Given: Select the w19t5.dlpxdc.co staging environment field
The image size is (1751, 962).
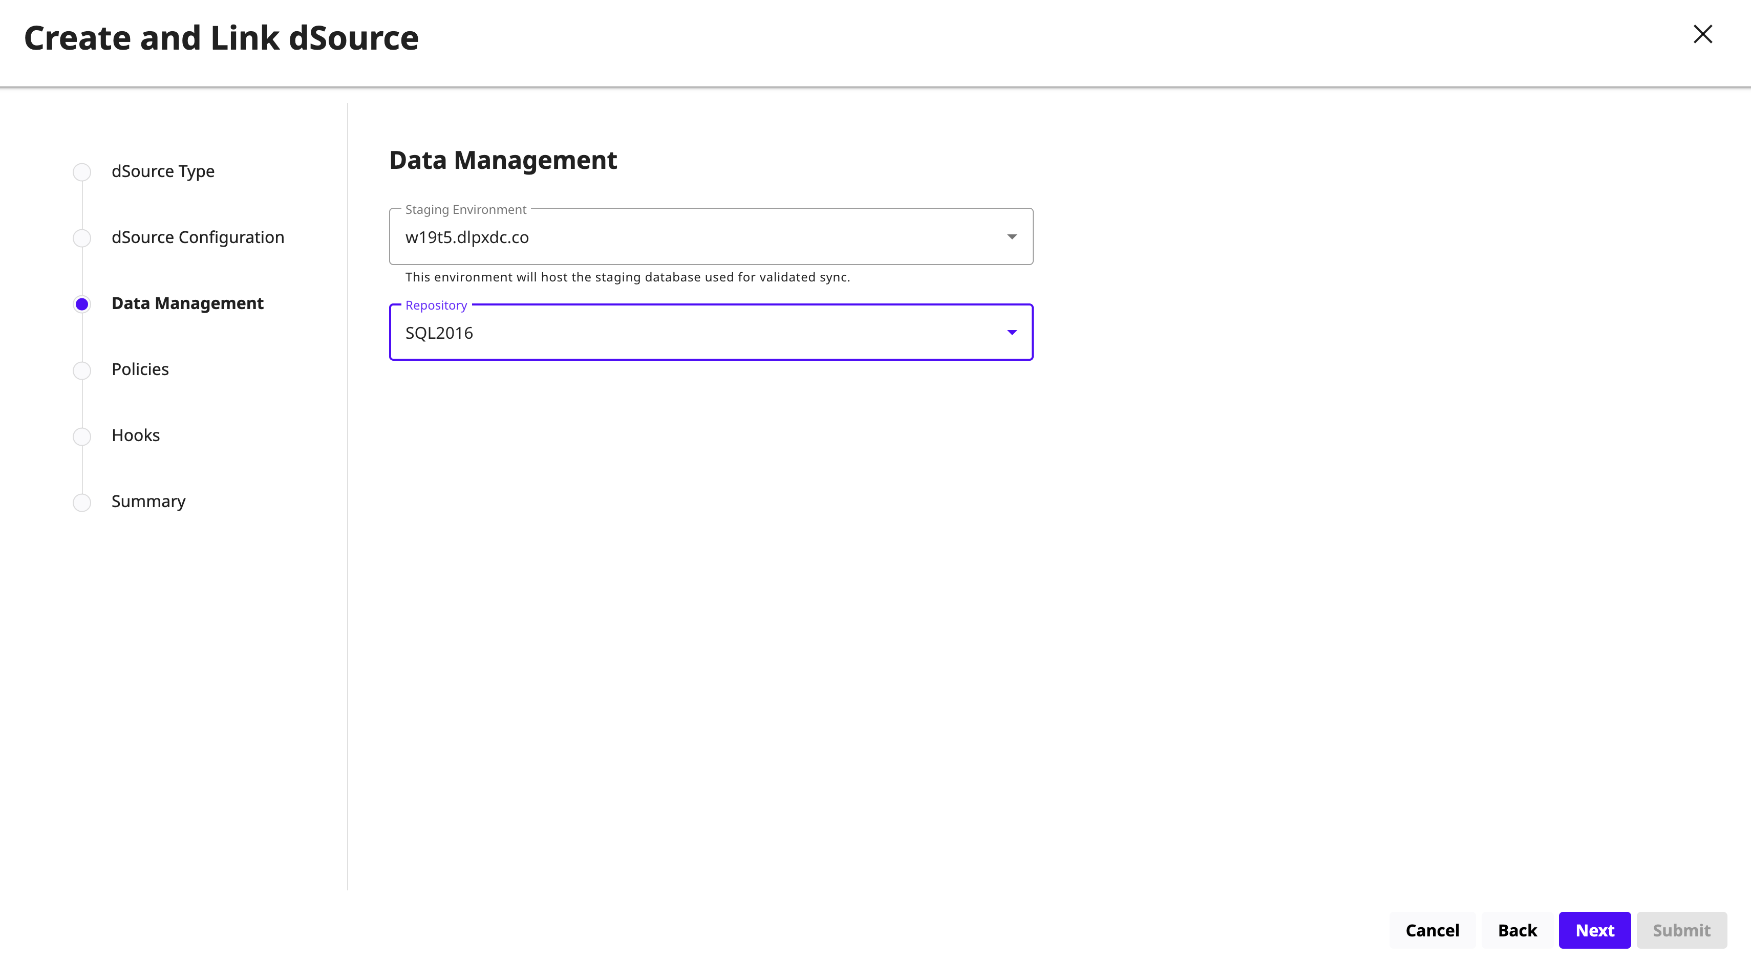Looking at the screenshot, I should [x=711, y=236].
